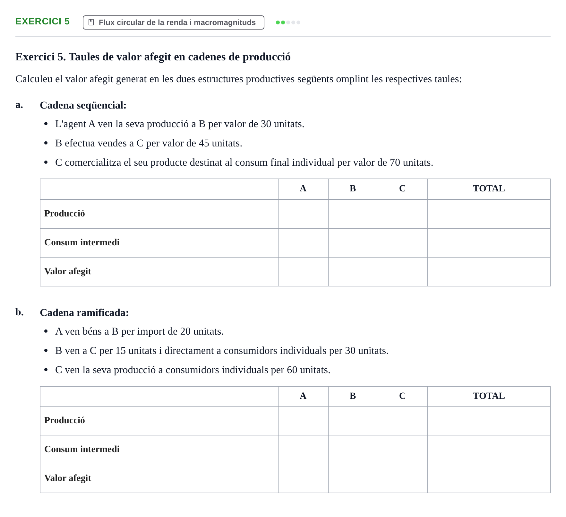Screen dimensions: 566x517
Task: Click Producció cell for C in ramificada table
Action: (402, 421)
